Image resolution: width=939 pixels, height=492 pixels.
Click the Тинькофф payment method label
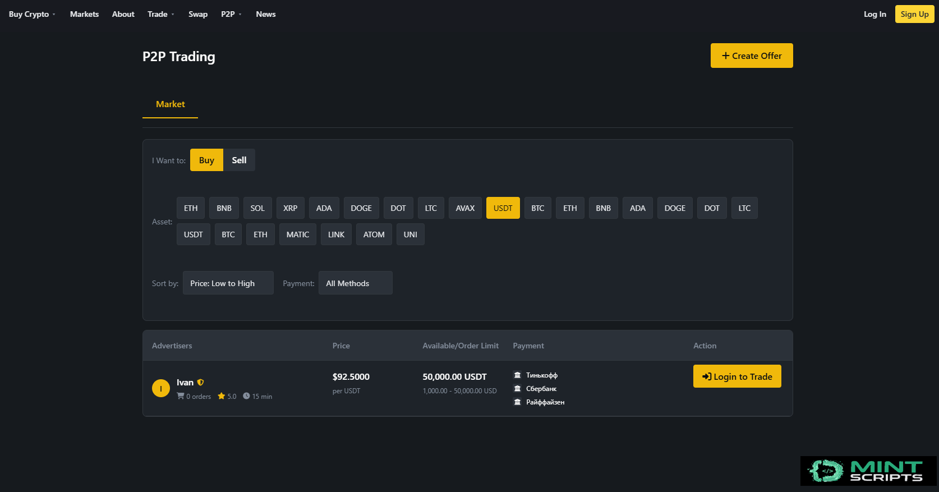click(542, 375)
